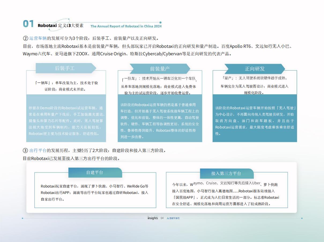Screen dimensions: 324x242
Task: Click the paragraph starting '该阶段的Robotaxi运营车辆开始按照「无人驾驶」'
Action: pos(255,121)
